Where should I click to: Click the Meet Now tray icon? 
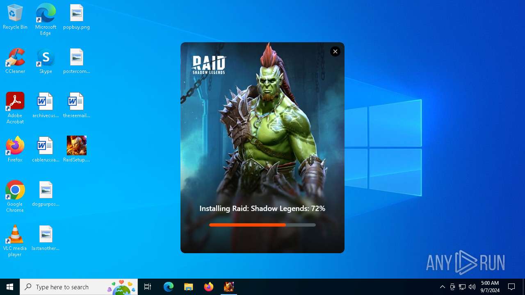452,287
